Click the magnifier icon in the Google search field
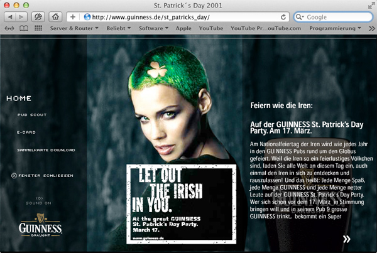Screen dimensions: 377x253 click(x=299, y=17)
